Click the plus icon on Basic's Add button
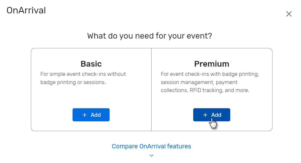Screen dimensions: 301x163 (85, 115)
